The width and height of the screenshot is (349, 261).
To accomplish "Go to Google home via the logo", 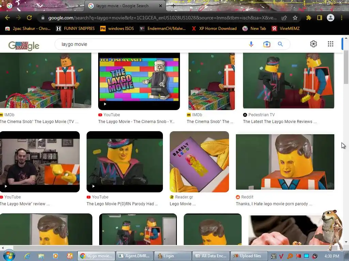I will coord(24,46).
